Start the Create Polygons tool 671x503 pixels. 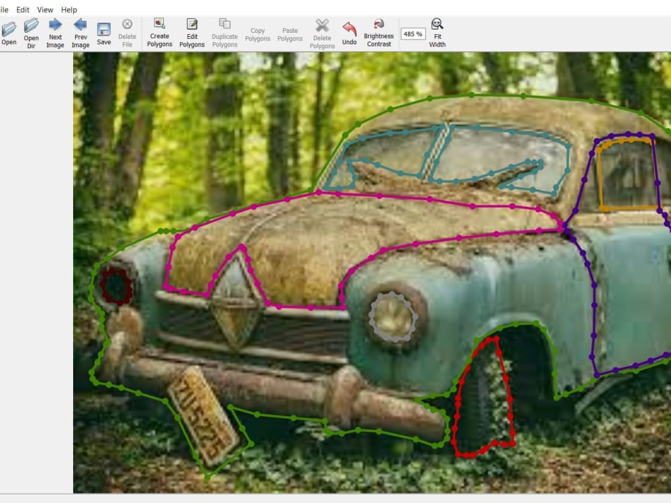pyautogui.click(x=160, y=32)
